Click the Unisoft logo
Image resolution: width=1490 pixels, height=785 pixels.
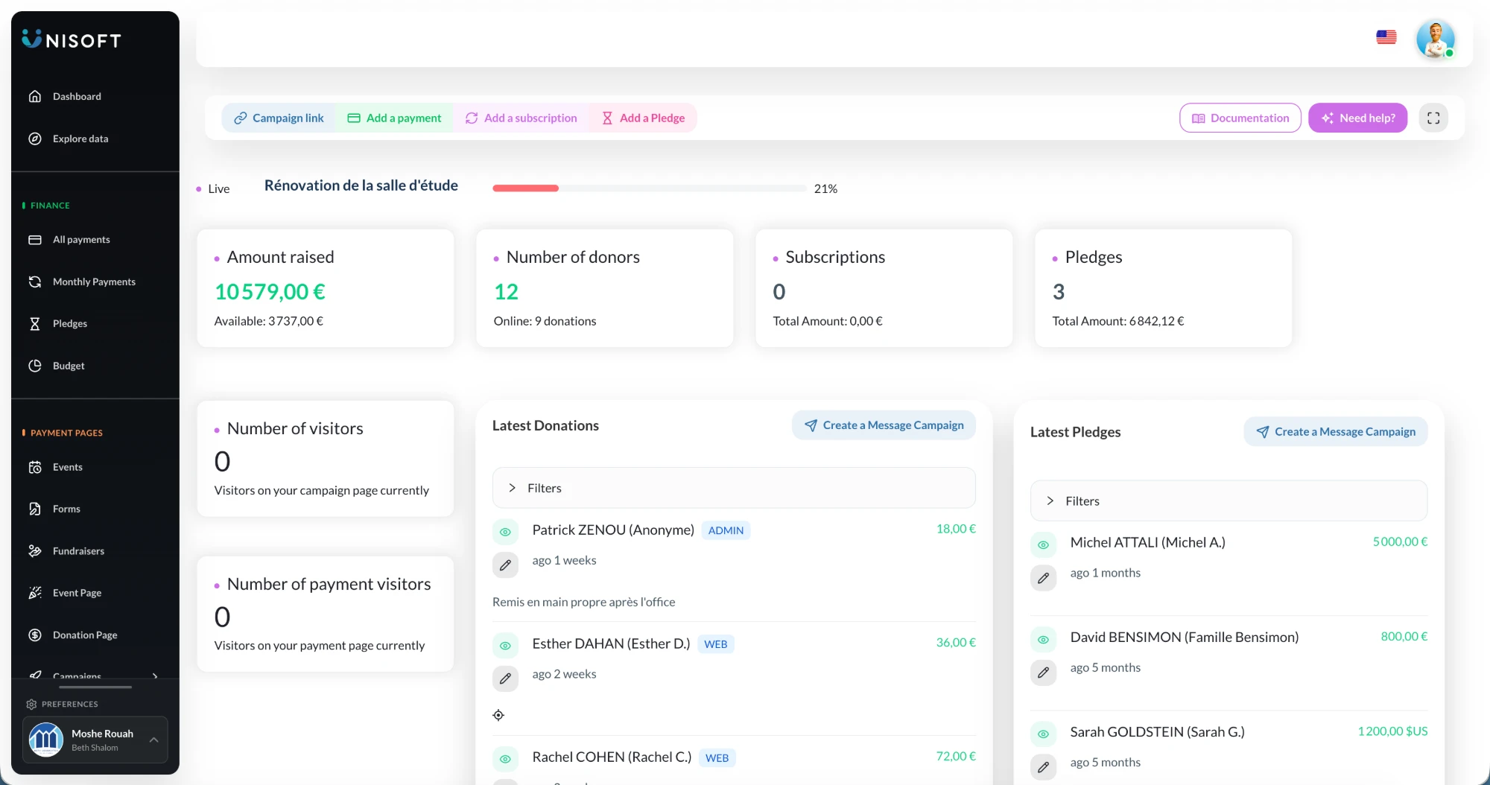[72, 39]
